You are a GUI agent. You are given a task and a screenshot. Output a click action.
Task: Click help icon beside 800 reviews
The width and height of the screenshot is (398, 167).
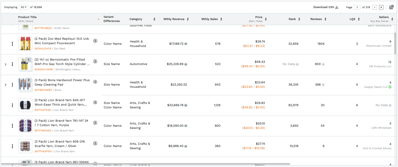pyautogui.click(x=323, y=64)
